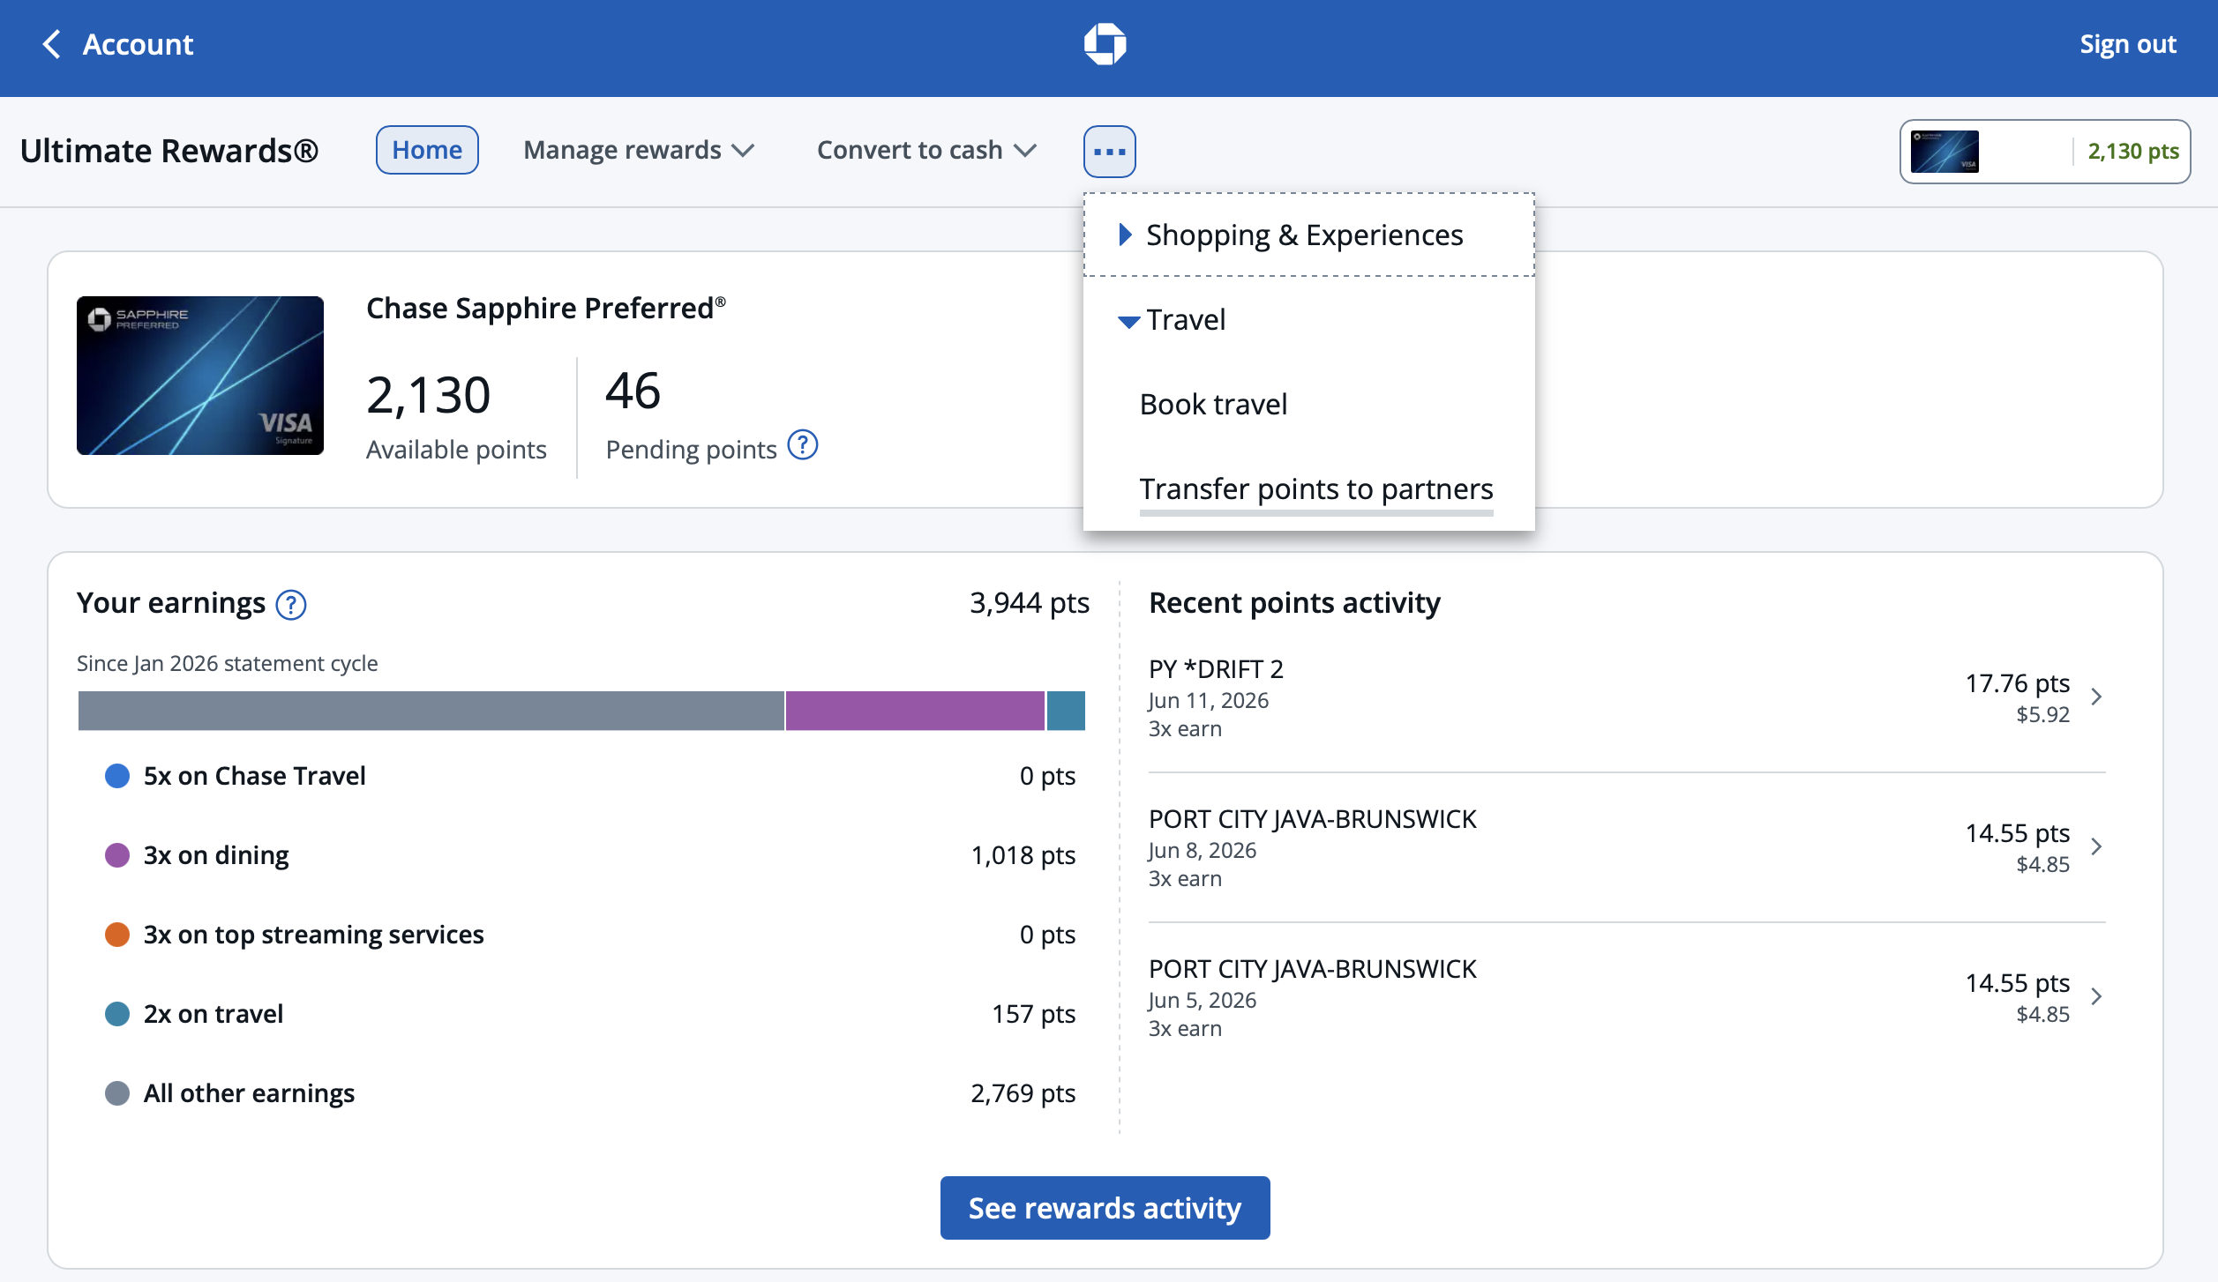
Task: Click the purple segment of earnings bar
Action: point(915,711)
